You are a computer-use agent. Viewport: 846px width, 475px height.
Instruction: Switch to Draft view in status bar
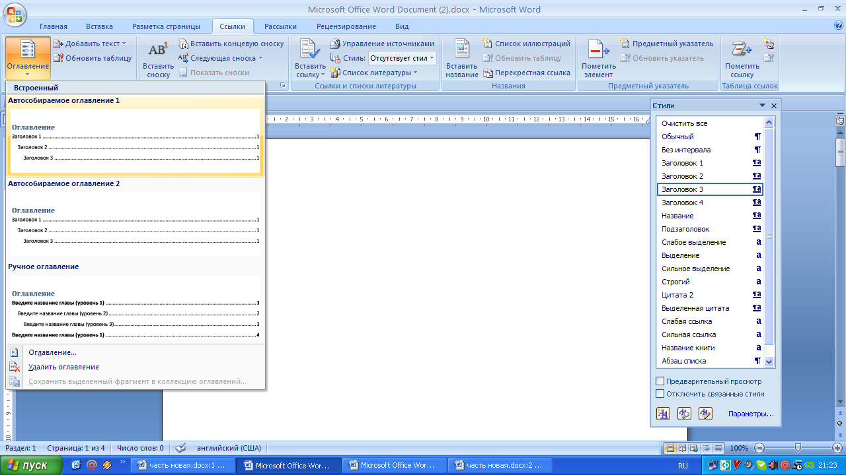click(x=718, y=448)
